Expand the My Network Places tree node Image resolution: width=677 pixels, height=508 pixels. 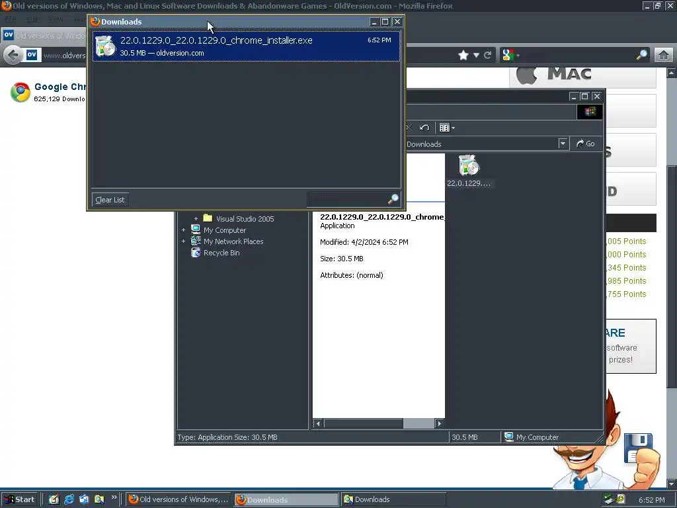184,241
